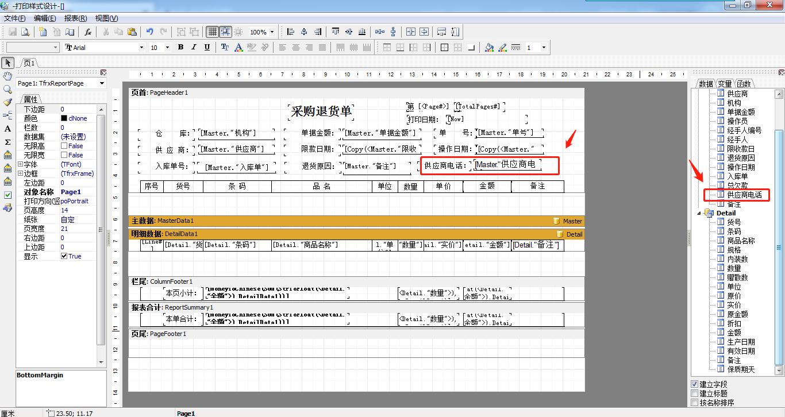Image resolution: width=785 pixels, height=417 pixels.
Task: Uncheck the 建立字段 checkbox
Action: [695, 384]
